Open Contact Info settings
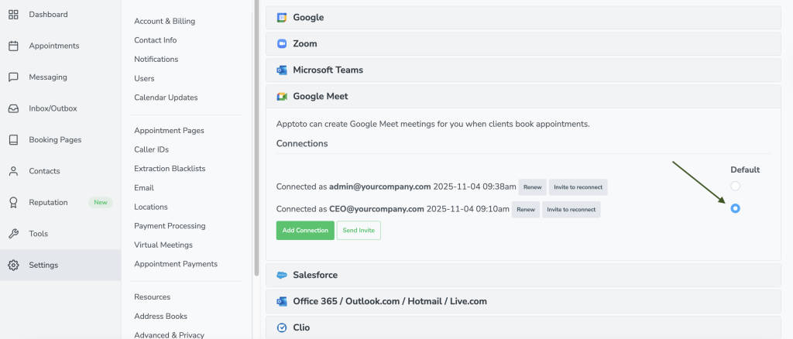 [x=155, y=40]
